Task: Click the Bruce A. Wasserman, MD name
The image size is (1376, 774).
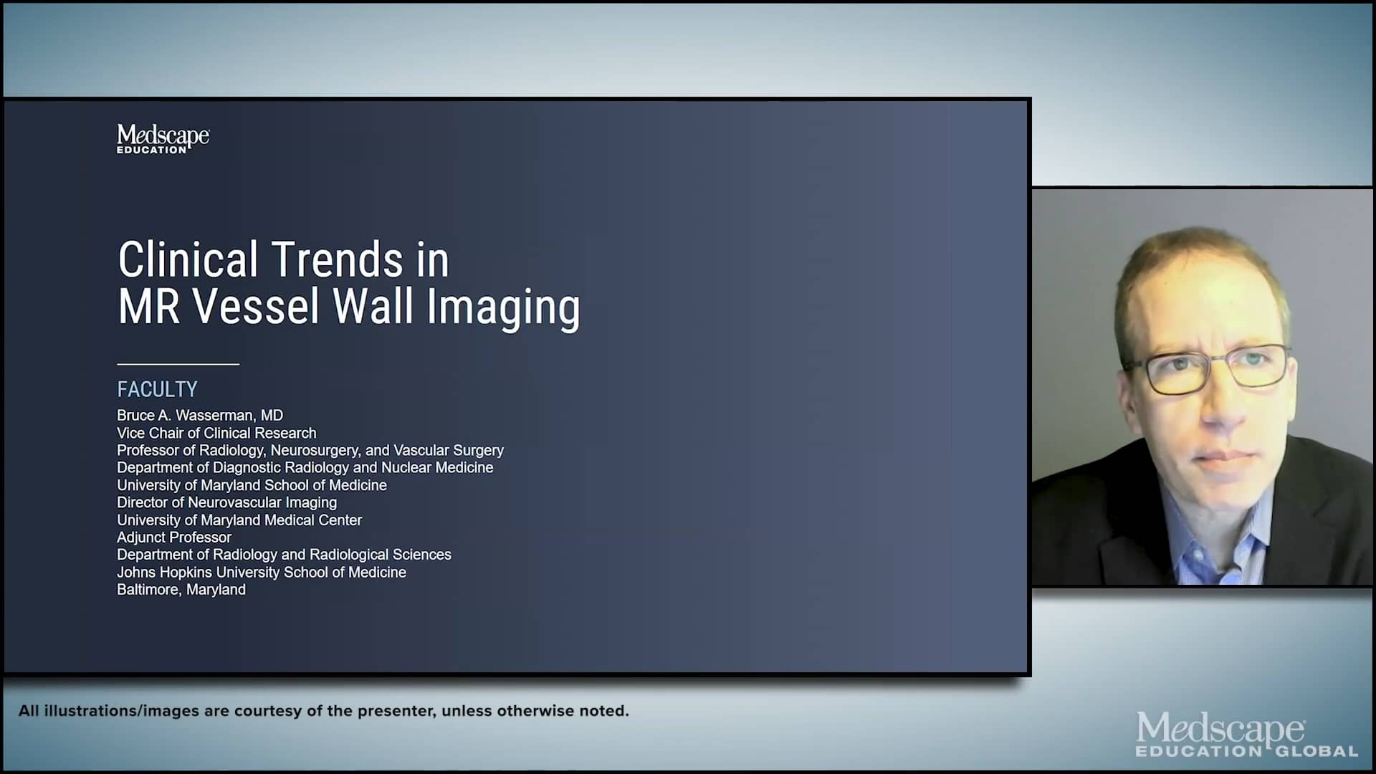Action: pyautogui.click(x=200, y=415)
